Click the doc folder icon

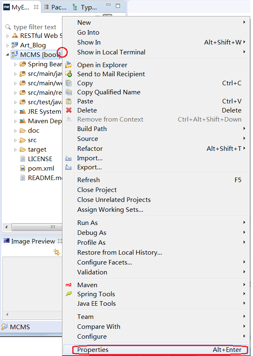click(x=23, y=131)
